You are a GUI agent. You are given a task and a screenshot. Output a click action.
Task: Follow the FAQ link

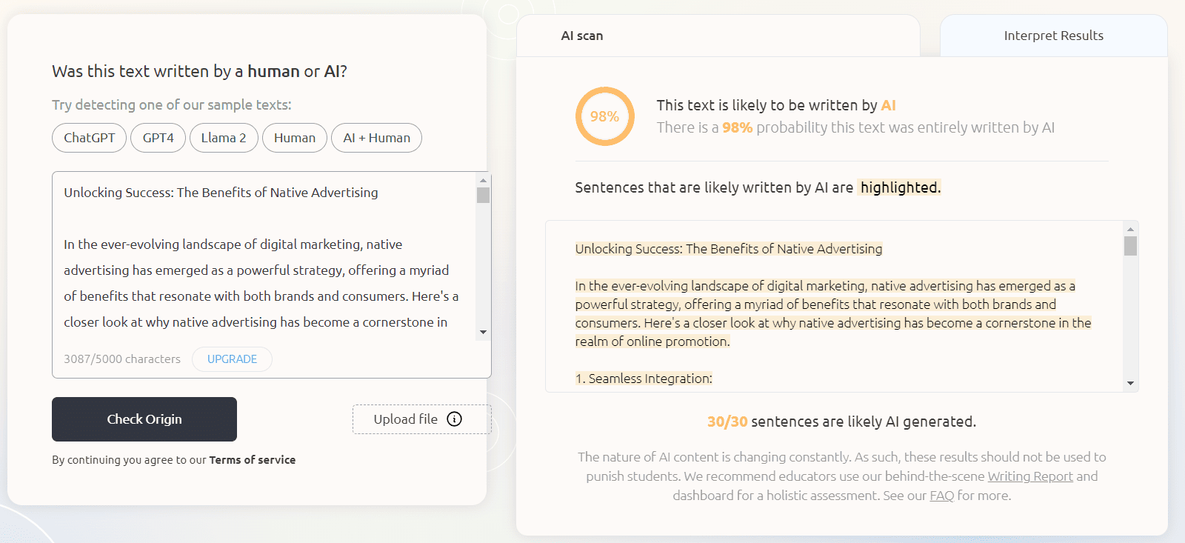[941, 496]
